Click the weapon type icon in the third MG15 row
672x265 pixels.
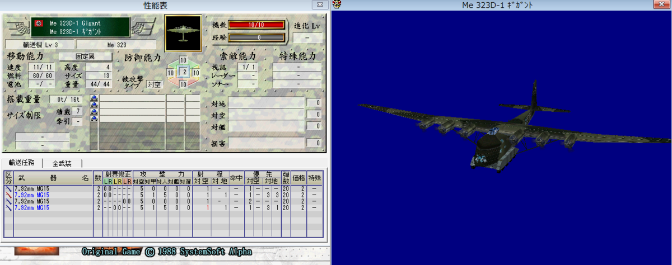[8, 201]
